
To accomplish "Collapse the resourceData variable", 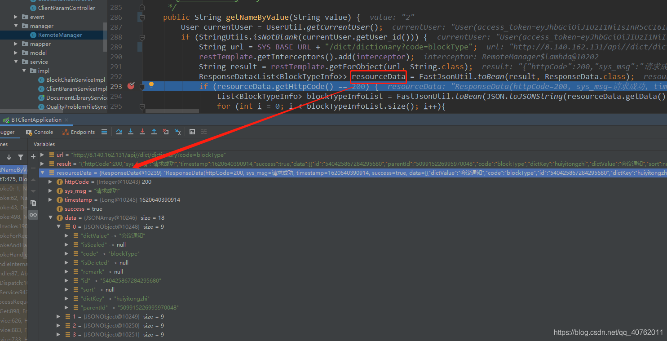I will tap(43, 173).
